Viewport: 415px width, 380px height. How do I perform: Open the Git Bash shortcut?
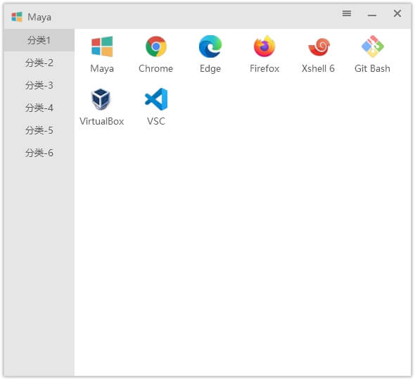tap(372, 54)
